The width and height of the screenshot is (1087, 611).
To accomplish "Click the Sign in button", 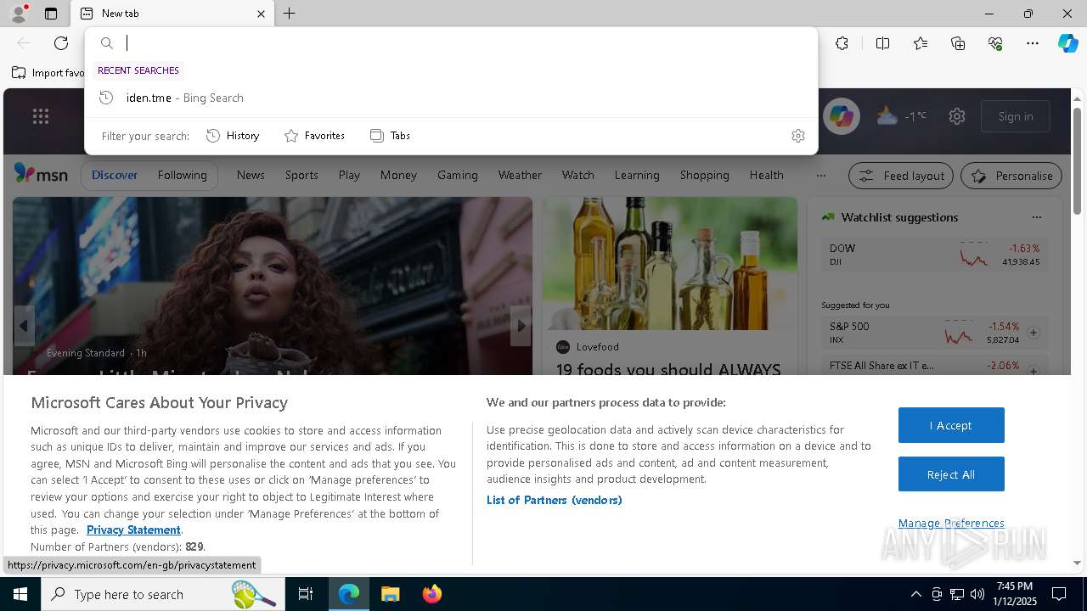I will point(1016,116).
